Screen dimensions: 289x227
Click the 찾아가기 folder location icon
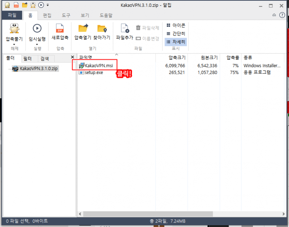[x=102, y=29]
